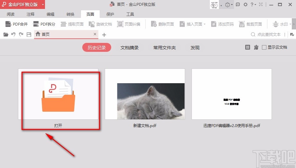Screen dimensions: 296x168
Task: Open 金山PDF独立版 application menu dropdown
Action: pos(43,4)
